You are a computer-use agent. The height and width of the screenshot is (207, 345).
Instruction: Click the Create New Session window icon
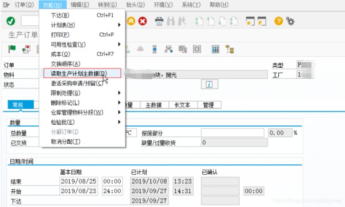[250, 21]
